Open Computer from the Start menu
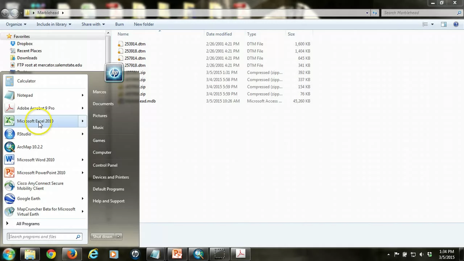464x261 pixels. (102, 153)
